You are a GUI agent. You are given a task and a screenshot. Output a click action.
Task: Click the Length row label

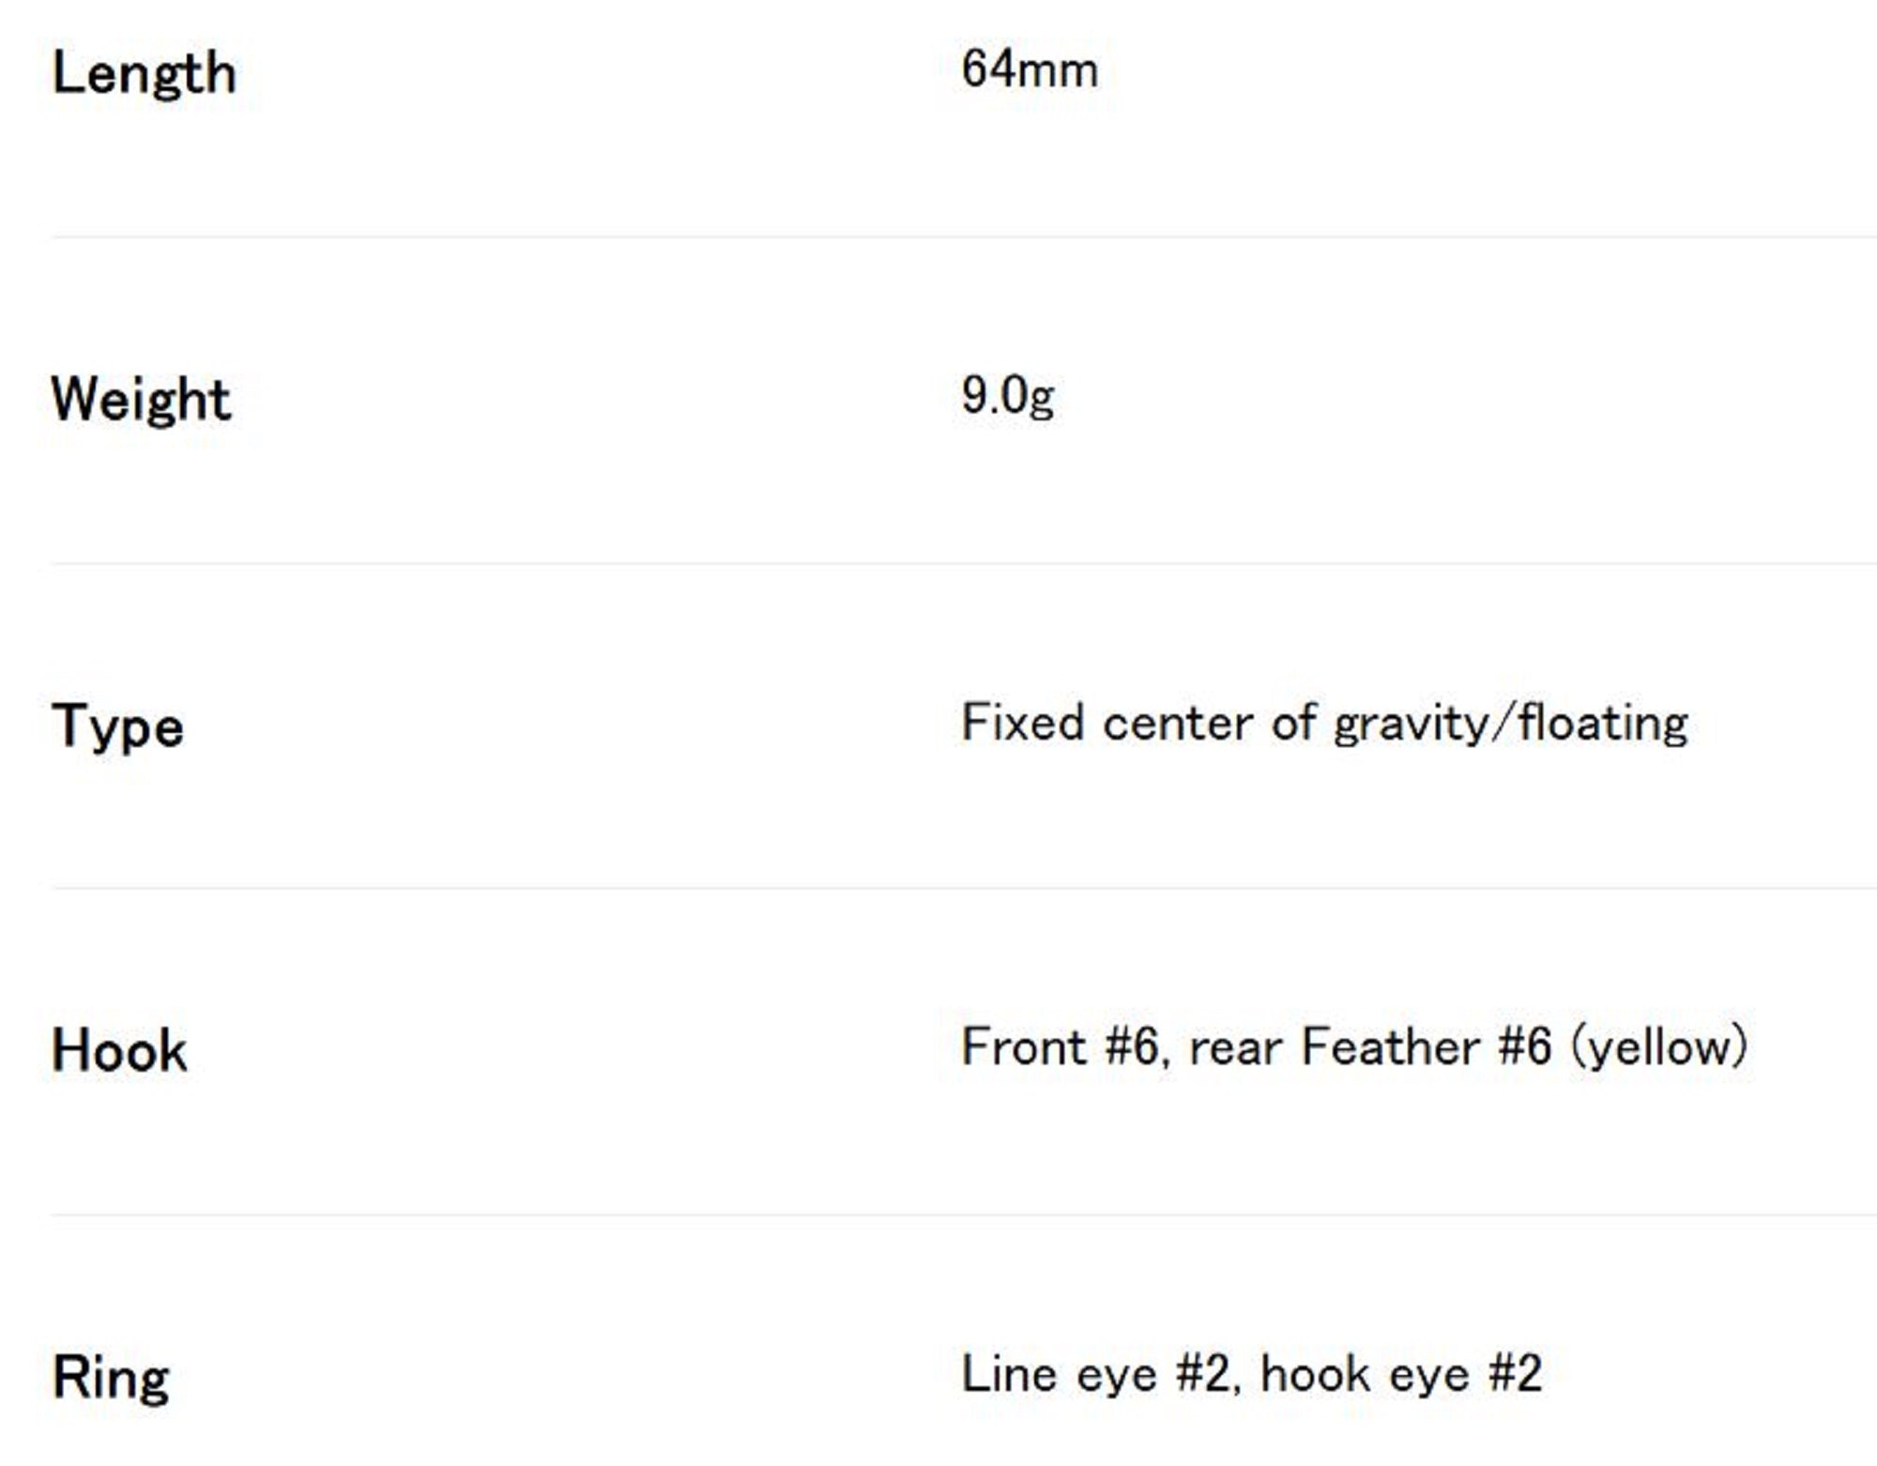pos(144,73)
